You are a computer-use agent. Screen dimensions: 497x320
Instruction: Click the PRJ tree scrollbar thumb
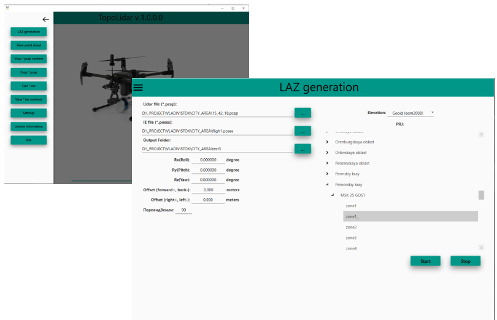pos(481,195)
